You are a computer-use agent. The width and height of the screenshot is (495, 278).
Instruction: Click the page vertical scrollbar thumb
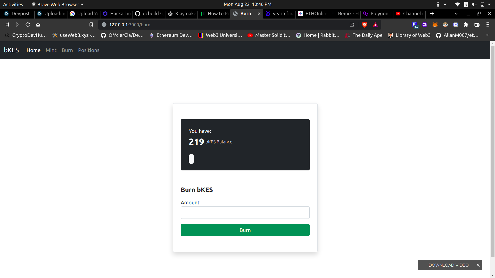[492, 152]
